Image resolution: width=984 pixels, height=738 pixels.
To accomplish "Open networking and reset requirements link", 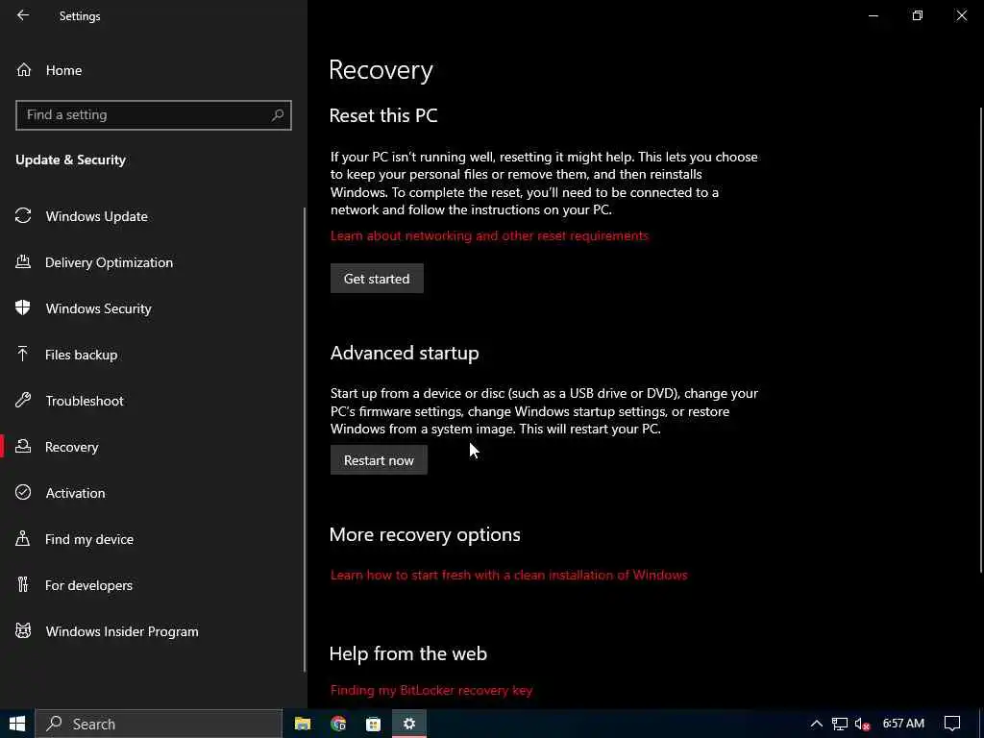I will pyautogui.click(x=489, y=235).
